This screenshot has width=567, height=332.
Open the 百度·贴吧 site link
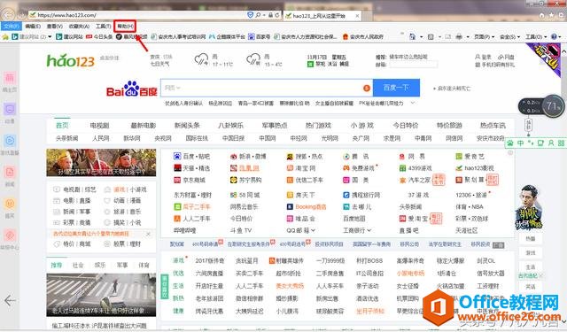coord(191,157)
